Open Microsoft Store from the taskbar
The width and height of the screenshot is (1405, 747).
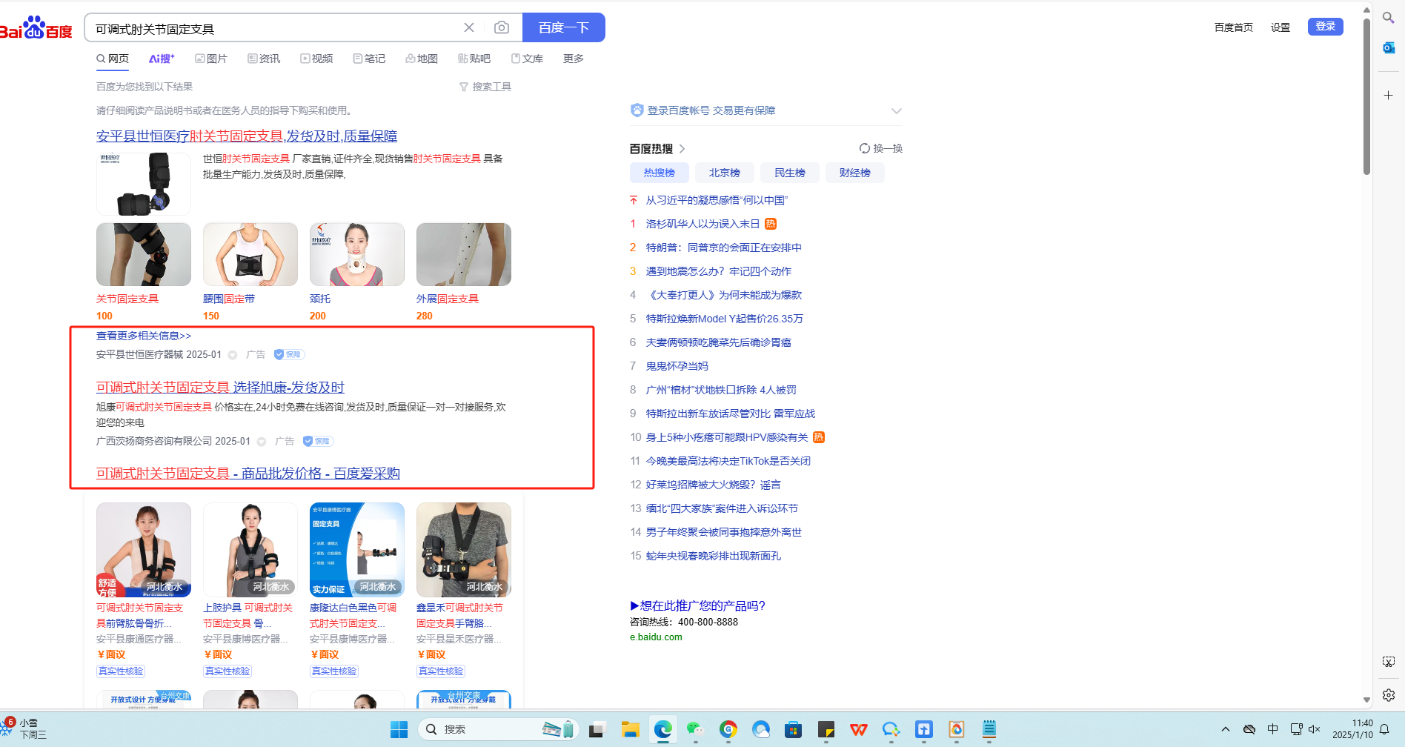793,730
